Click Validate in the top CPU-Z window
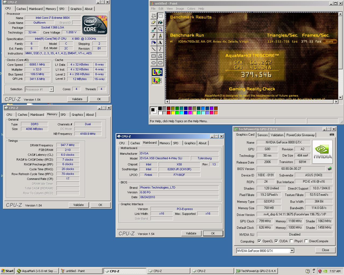 point(77,99)
